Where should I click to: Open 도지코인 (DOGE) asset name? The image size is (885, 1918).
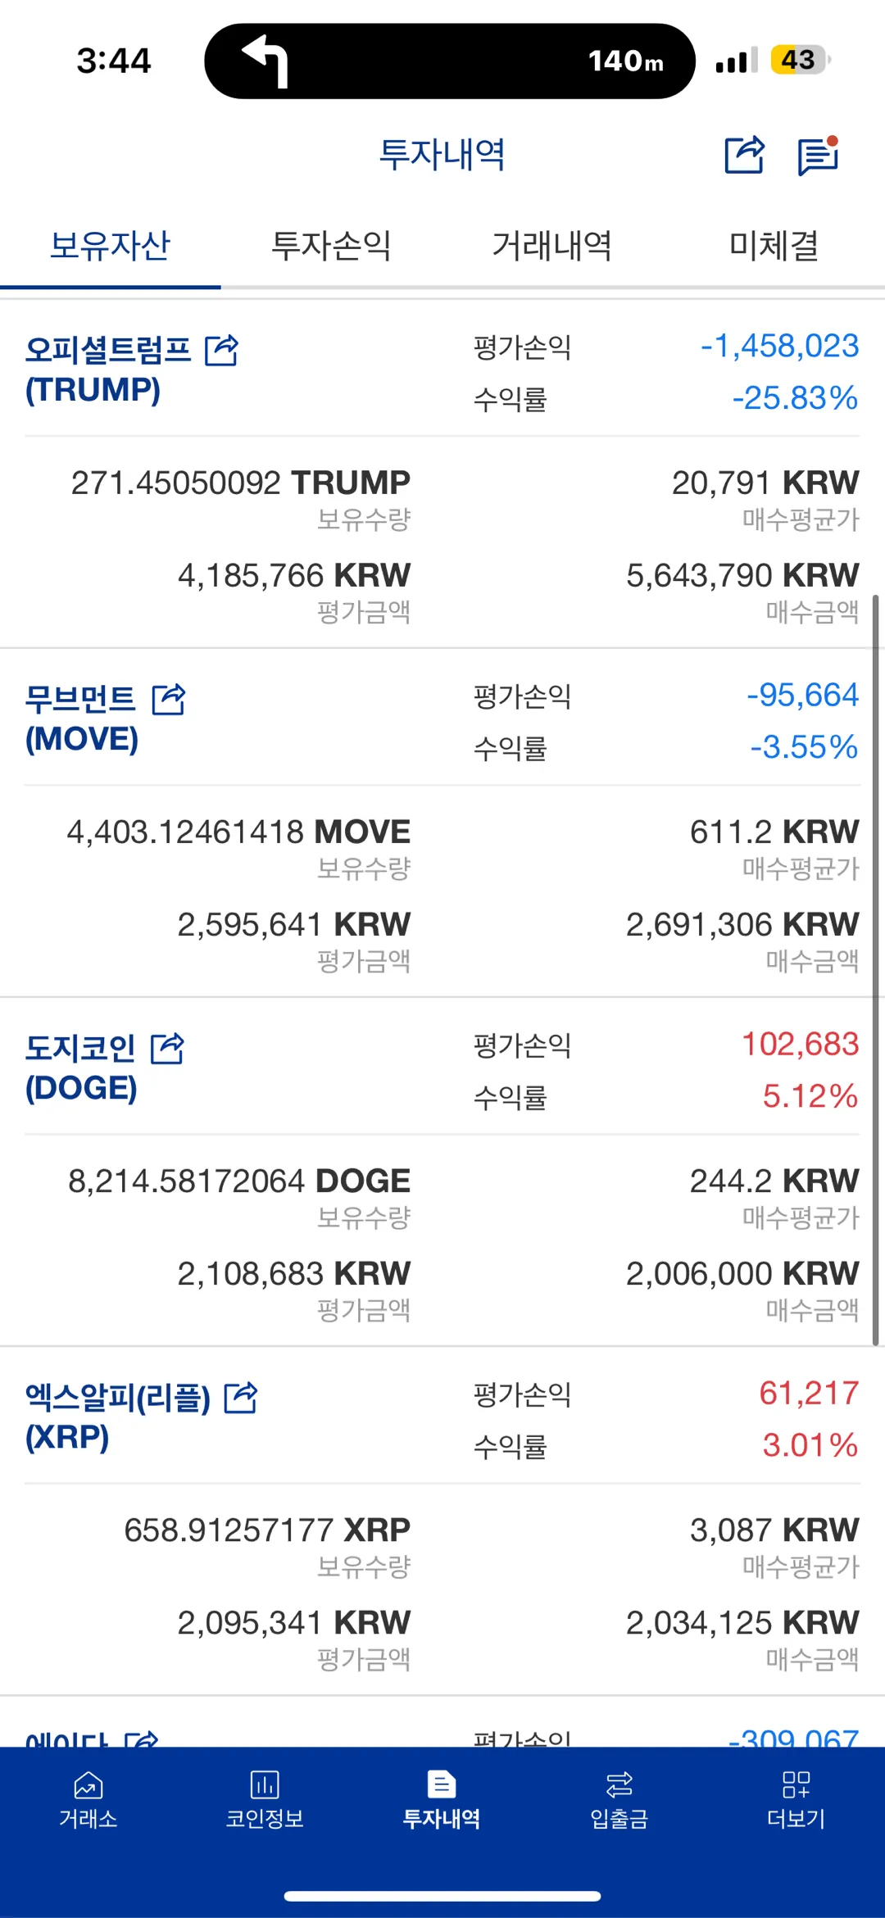(81, 1068)
